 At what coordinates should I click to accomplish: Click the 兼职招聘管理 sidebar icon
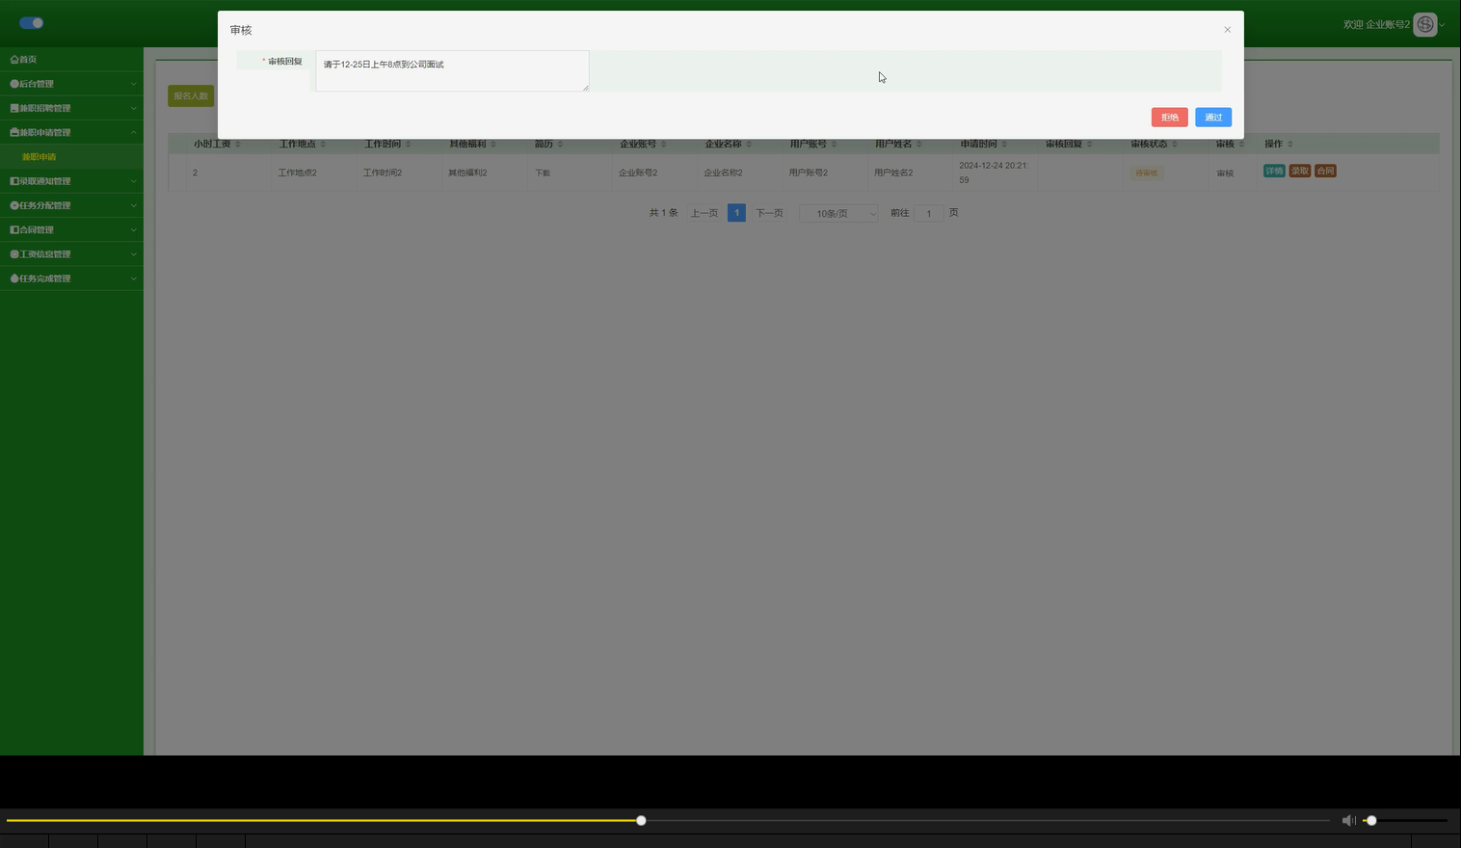(x=14, y=108)
